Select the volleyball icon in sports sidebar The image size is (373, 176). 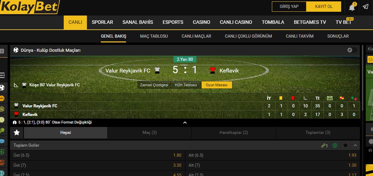click(2, 120)
